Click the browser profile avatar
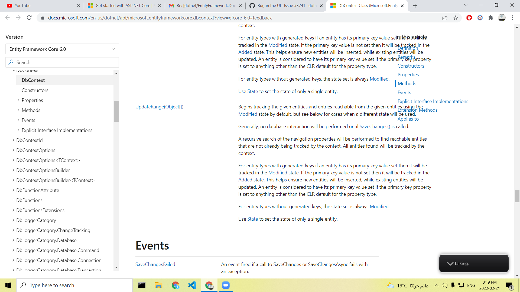 pos(502,18)
